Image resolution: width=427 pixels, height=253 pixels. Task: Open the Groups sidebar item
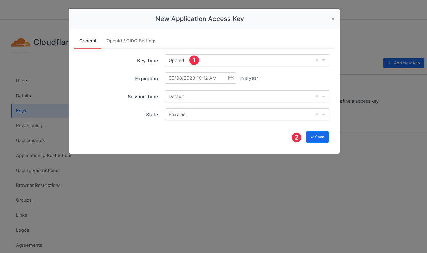(24, 200)
